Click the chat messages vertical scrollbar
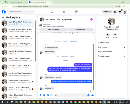 point(94,67)
